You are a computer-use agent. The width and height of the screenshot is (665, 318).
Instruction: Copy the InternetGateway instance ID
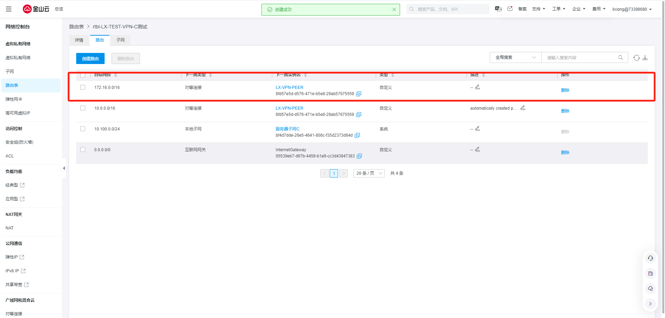[x=360, y=156]
